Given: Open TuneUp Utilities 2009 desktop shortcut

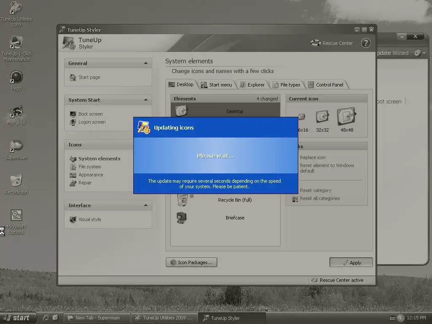Looking at the screenshot, I should point(16,14).
